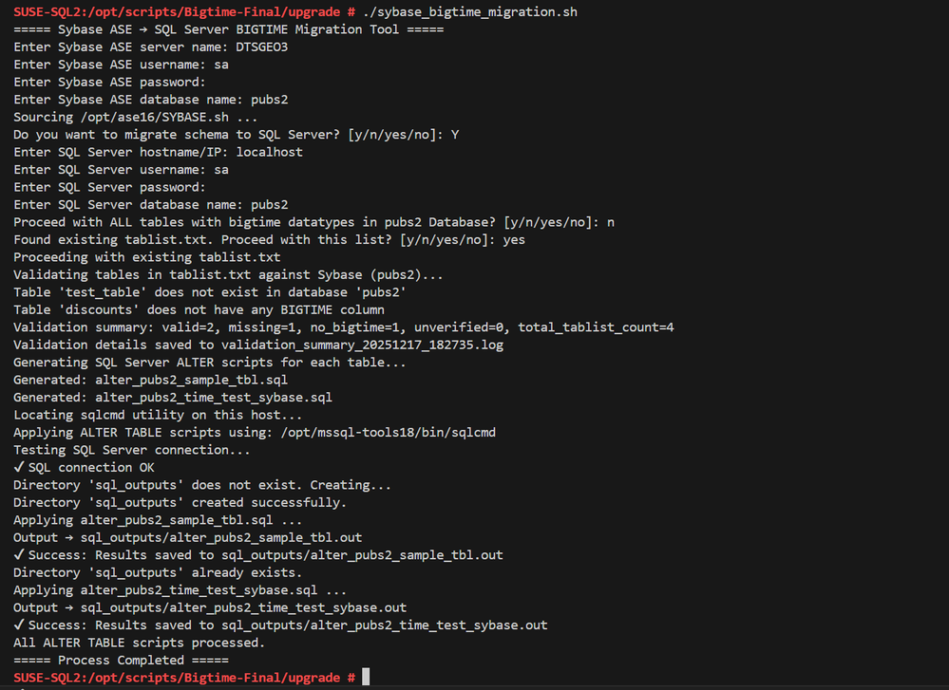Click the terminal cursor block at the prompt
Viewport: 949px width, 690px height.
pyautogui.click(x=366, y=677)
